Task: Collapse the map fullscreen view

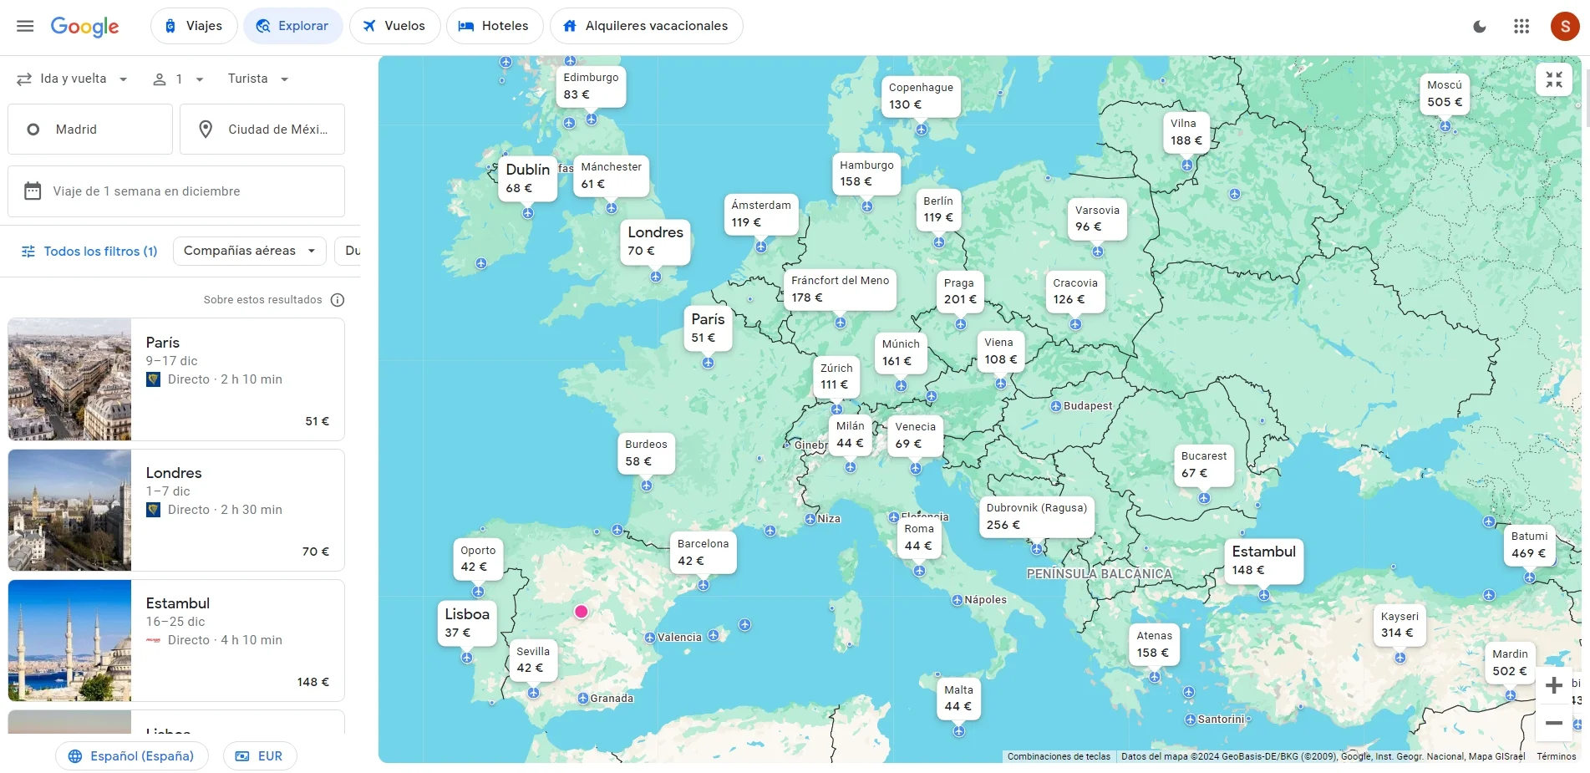Action: [x=1553, y=80]
